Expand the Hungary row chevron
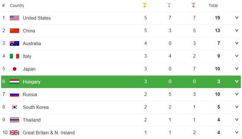Screen dimensions: 242x139 point(237,81)
